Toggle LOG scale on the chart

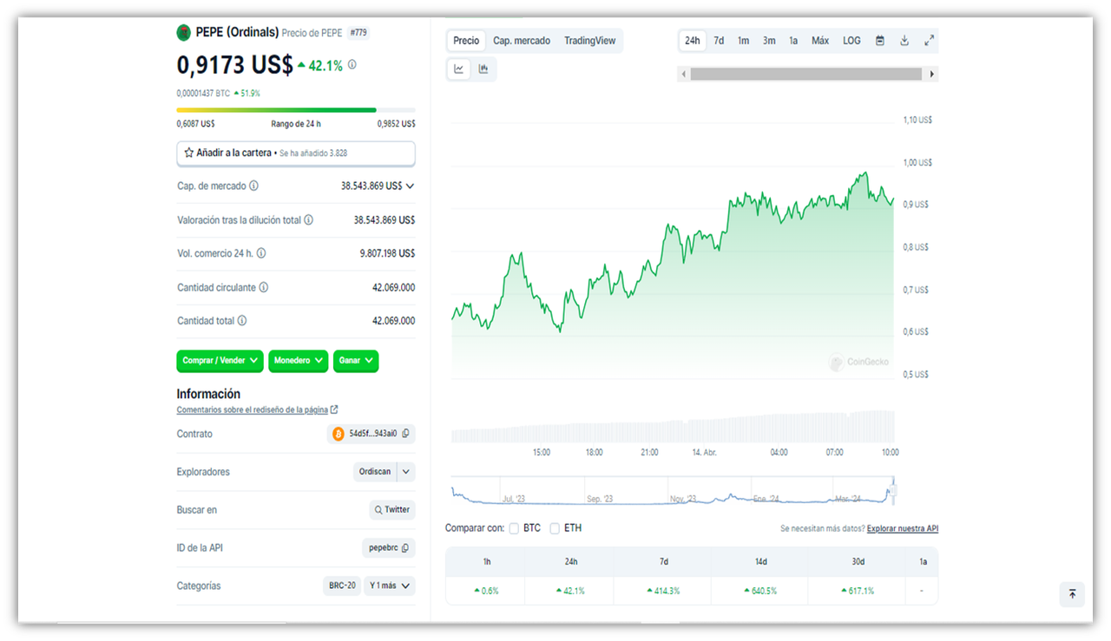tap(852, 41)
